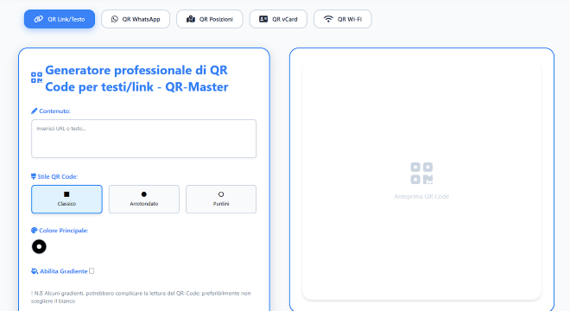The width and height of the screenshot is (570, 311).
Task: Open the QR Link/Testo tab
Action: pyautogui.click(x=60, y=19)
